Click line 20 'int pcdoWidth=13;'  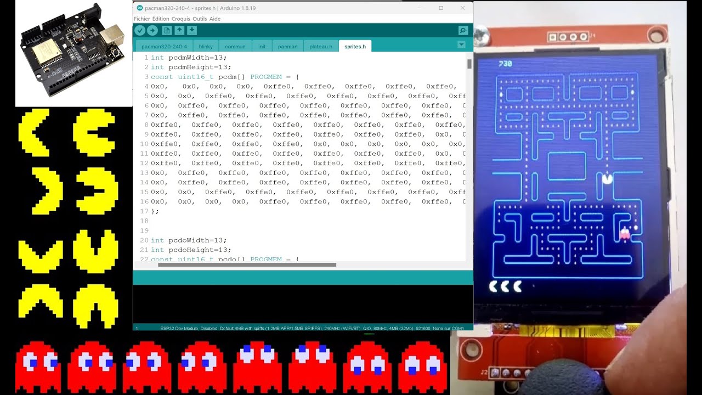click(189, 240)
